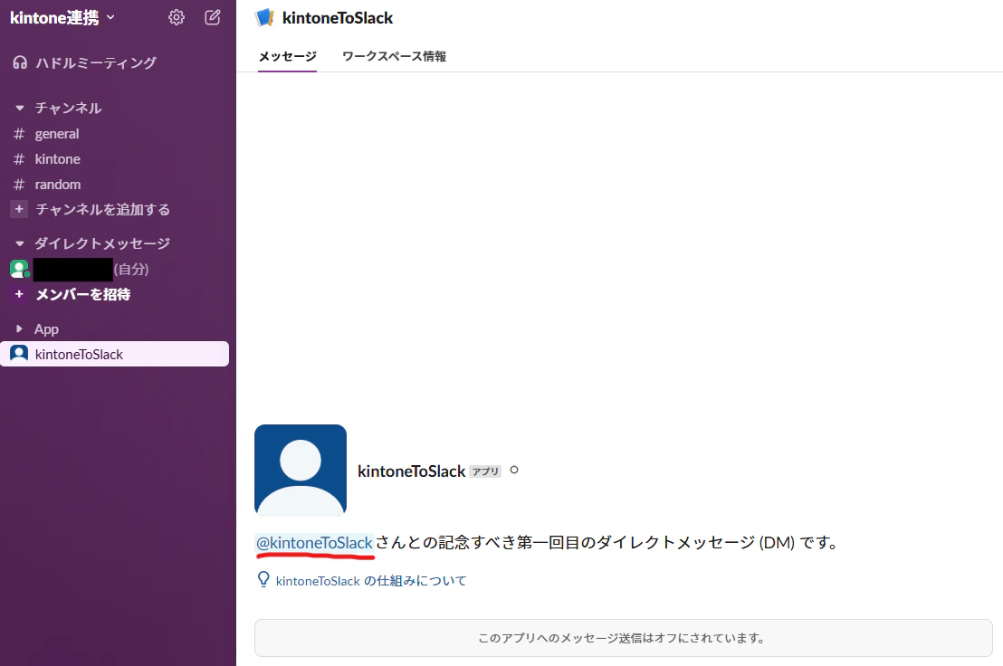Viewport: 1003px width, 666px height.
Task: Click チャンネルを追加する
Action: 102,210
